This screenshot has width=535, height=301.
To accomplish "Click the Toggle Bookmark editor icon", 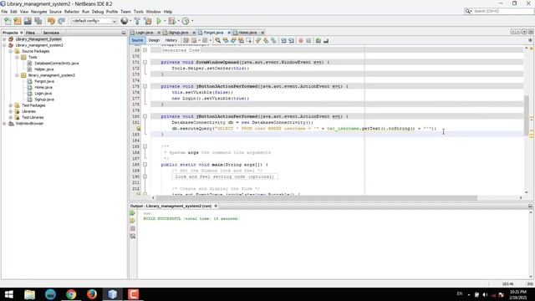I will click(273, 41).
